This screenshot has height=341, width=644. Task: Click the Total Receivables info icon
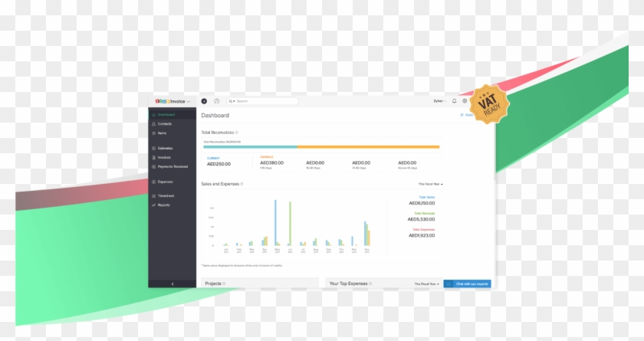pos(237,133)
